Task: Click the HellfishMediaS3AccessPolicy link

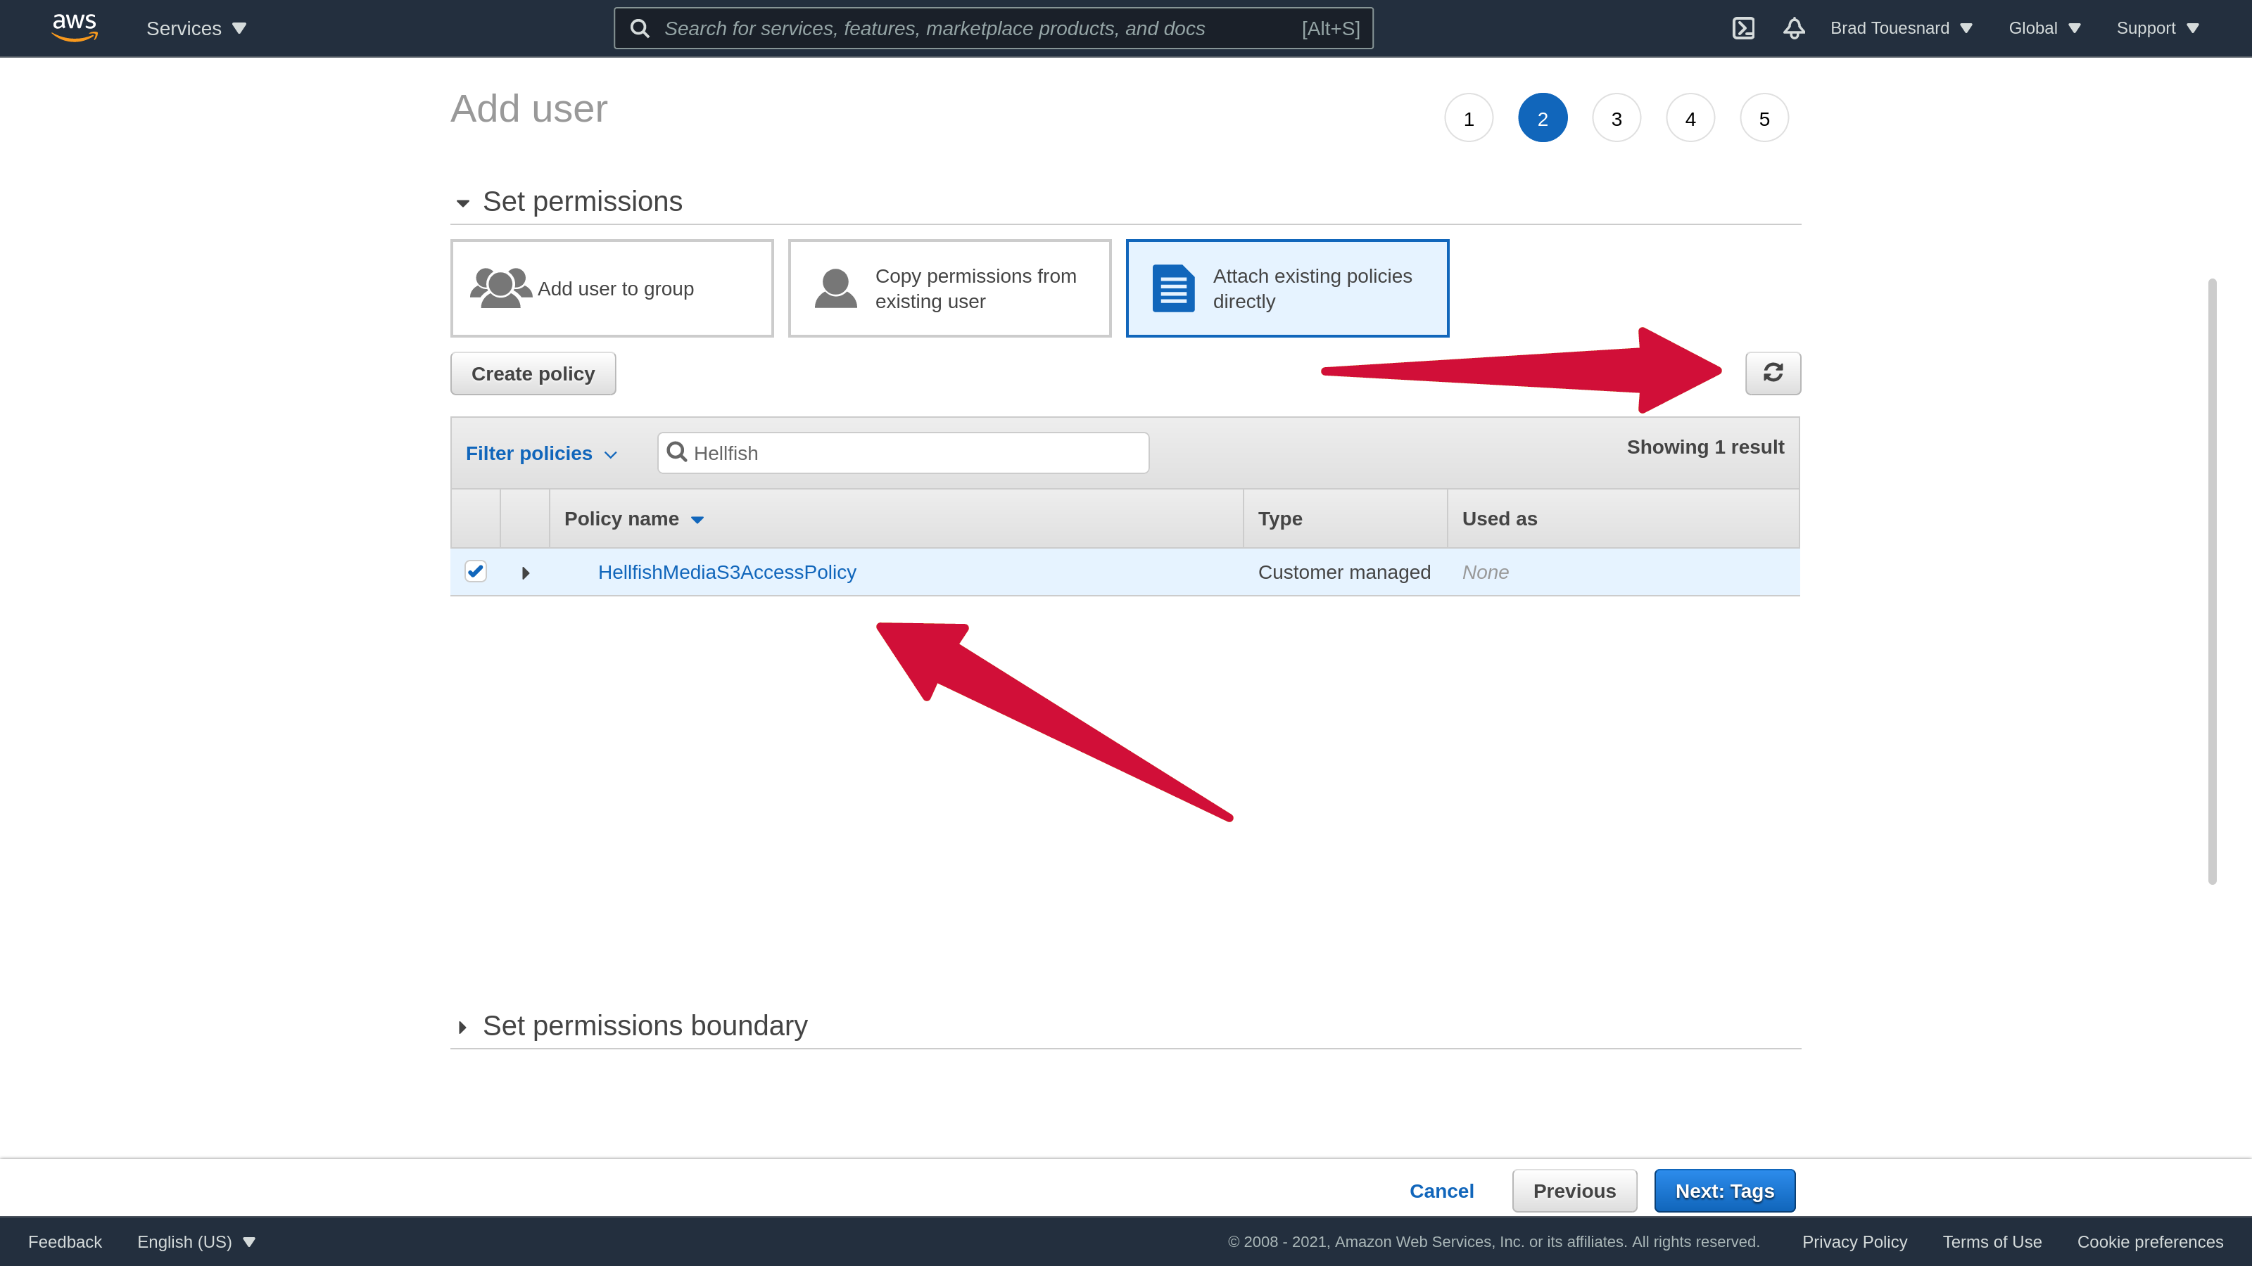Action: coord(727,572)
